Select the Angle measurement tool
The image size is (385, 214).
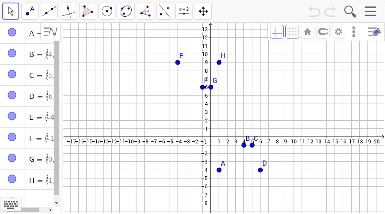point(145,11)
